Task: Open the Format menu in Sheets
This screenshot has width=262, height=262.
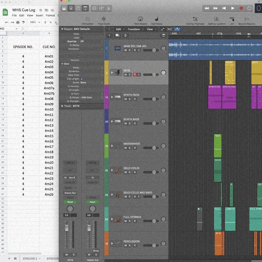Action: click(x=50, y=15)
